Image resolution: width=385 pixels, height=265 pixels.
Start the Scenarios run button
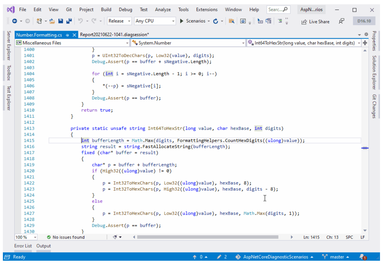coord(193,21)
